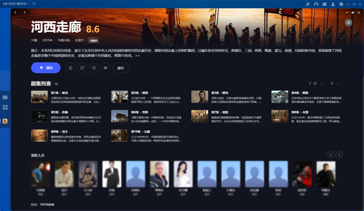
Task: Go back using the left arrow
Action: click(x=16, y=12)
